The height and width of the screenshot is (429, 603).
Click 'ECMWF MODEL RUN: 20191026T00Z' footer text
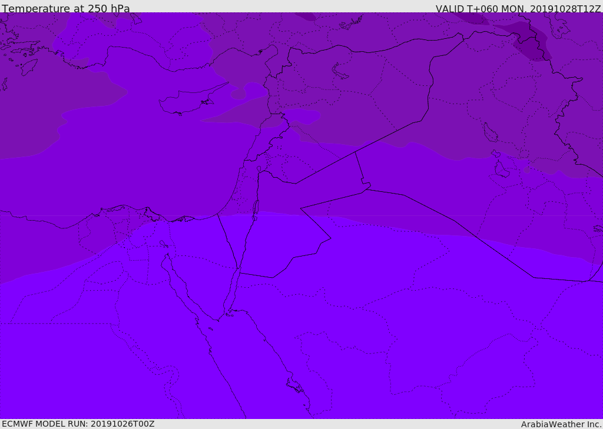click(78, 424)
